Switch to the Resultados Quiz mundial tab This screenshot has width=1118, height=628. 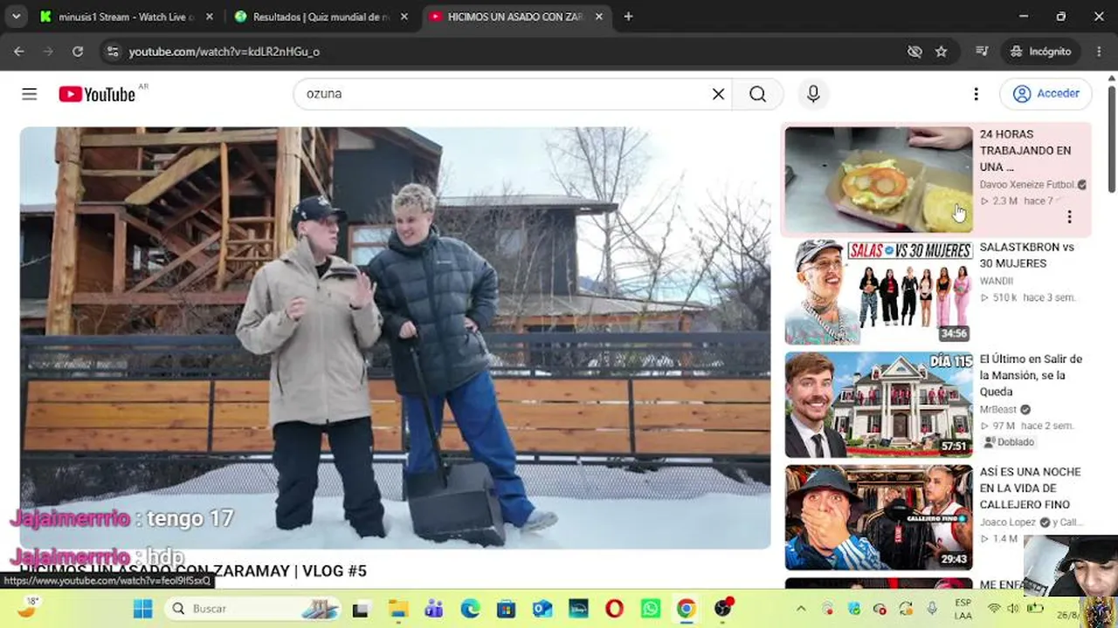(x=320, y=17)
